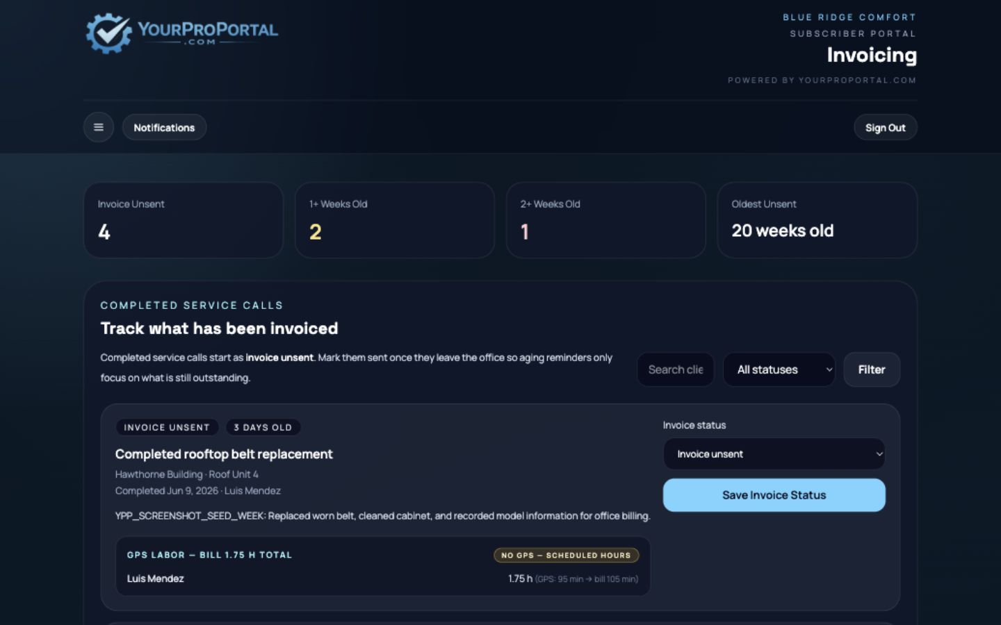Viewport: 1001px width, 625px height.
Task: Click Hawthorne Building · Roof Unit 4 text
Action: tap(187, 474)
